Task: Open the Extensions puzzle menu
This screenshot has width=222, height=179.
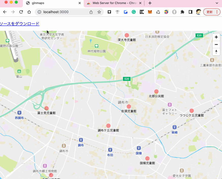Action: pyautogui.click(x=182, y=12)
